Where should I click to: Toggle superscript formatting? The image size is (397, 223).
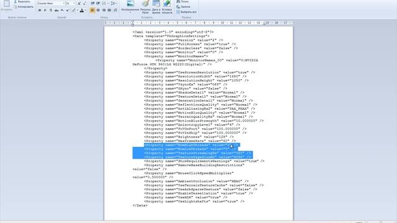[68, 11]
